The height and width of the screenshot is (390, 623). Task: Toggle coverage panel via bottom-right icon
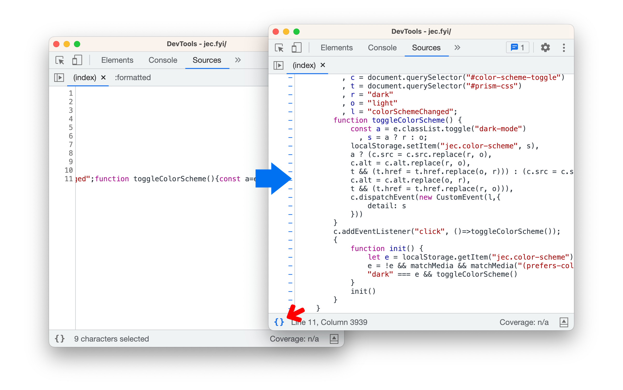point(564,321)
